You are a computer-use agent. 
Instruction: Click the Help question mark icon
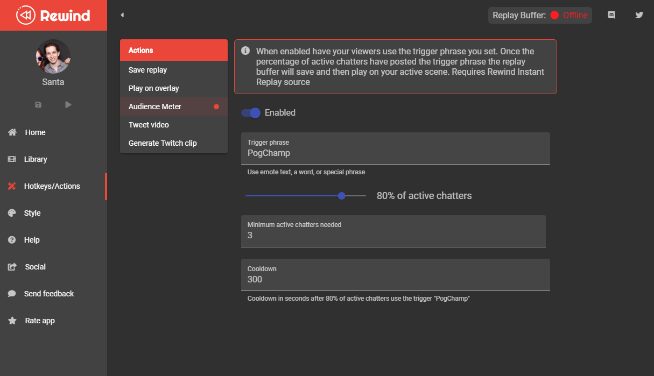pos(12,240)
